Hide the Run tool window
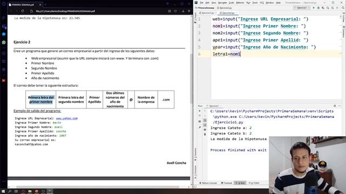 340,106
